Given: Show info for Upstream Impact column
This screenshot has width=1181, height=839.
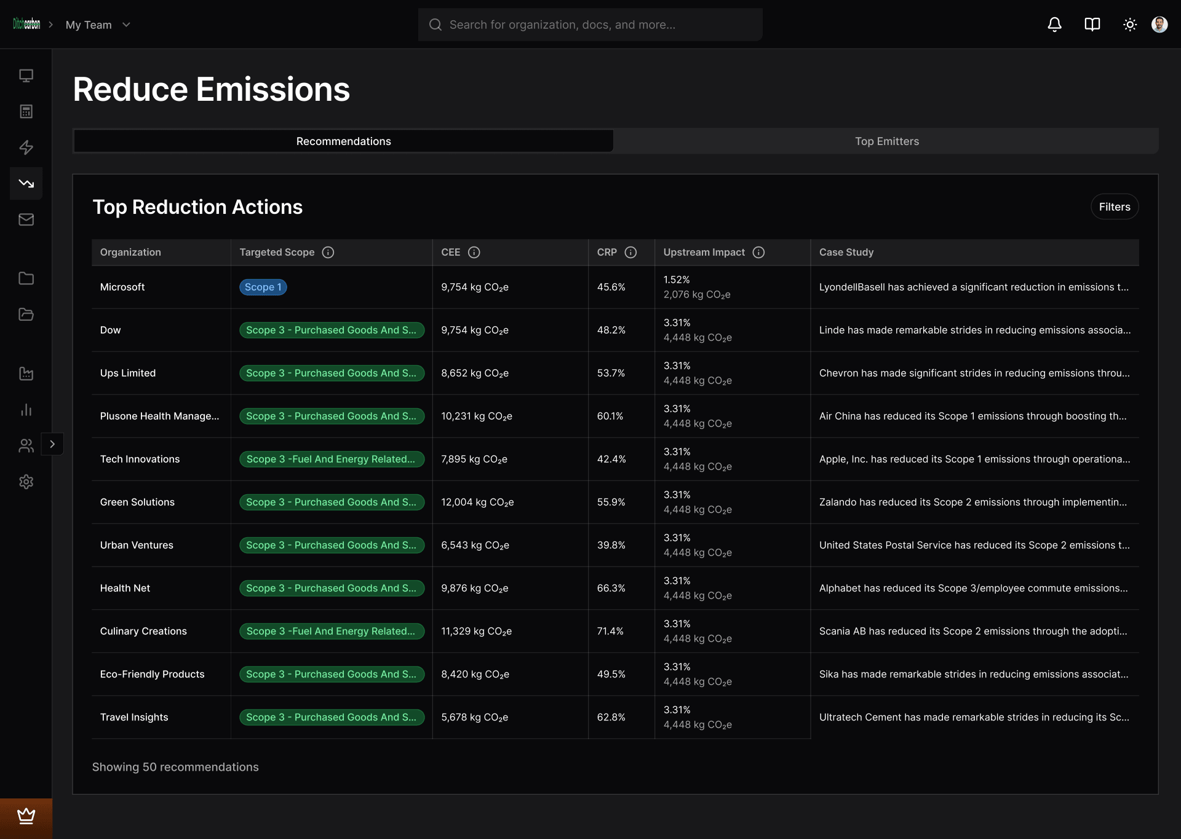Looking at the screenshot, I should (x=758, y=253).
